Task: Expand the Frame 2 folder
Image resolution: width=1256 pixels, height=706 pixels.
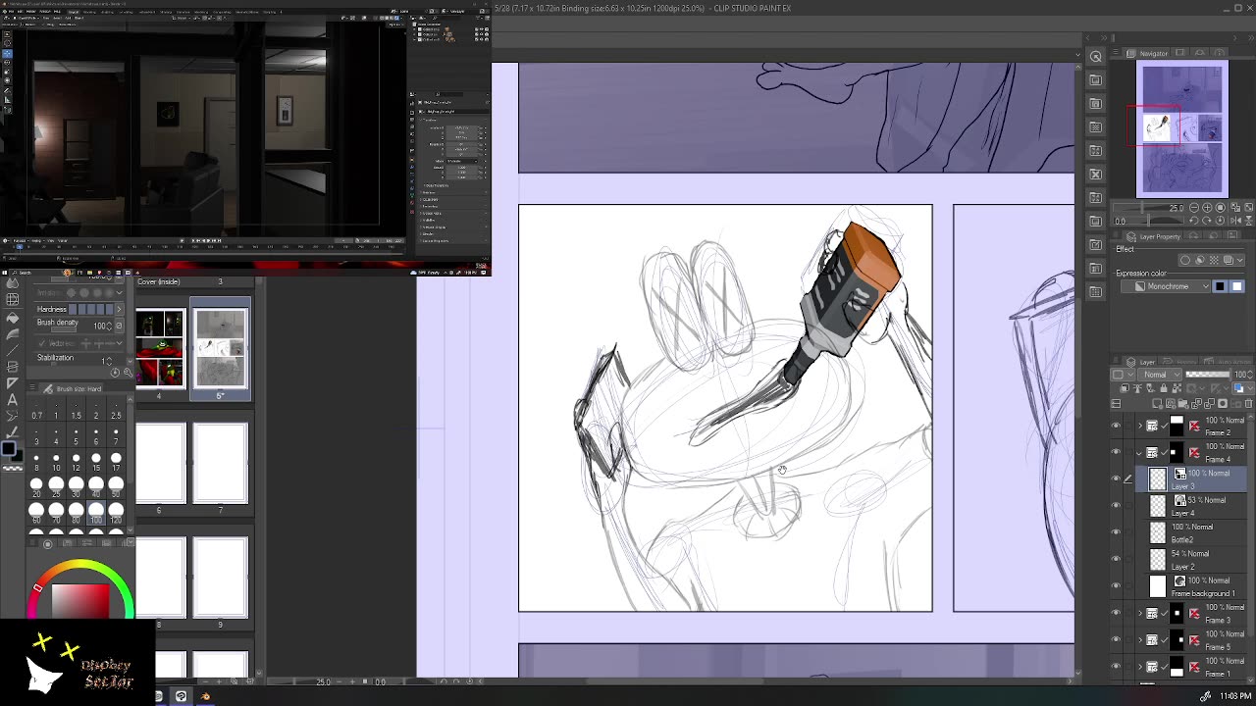Action: click(x=1139, y=426)
